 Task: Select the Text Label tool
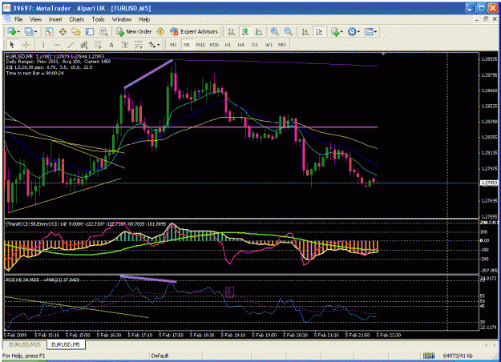pos(125,45)
